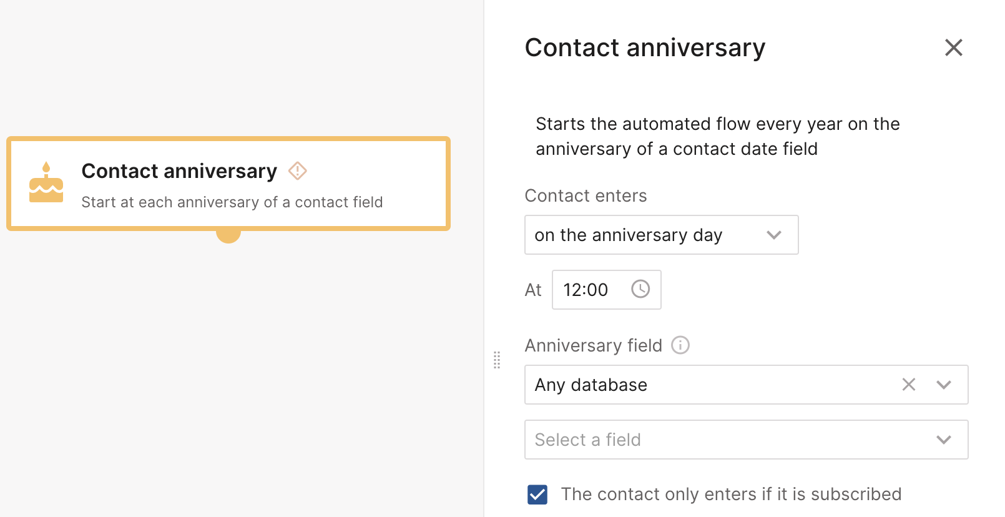Click the Anniversary field info icon
Viewport: 1005px width, 517px height.
click(680, 345)
